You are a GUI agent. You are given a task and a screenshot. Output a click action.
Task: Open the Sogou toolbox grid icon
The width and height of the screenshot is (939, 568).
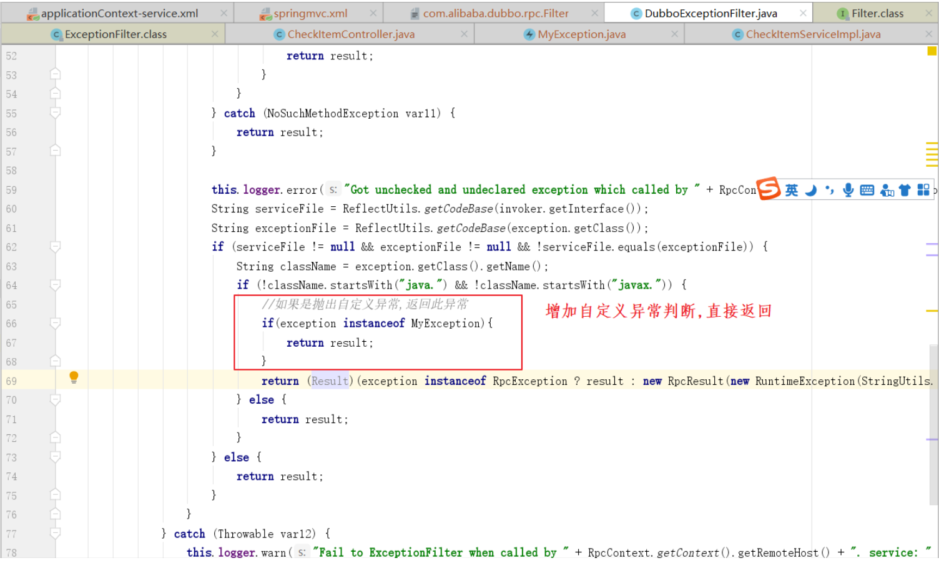click(x=925, y=189)
